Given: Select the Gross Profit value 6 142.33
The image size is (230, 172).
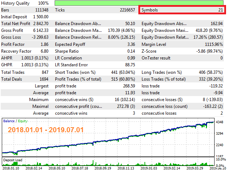Looking at the screenshot, I should pyautogui.click(x=41, y=30).
